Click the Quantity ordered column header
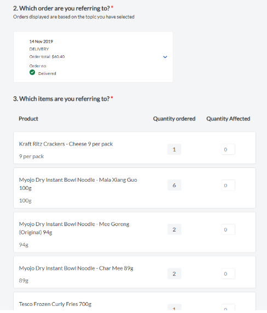This screenshot has height=313, width=267. pyautogui.click(x=174, y=119)
